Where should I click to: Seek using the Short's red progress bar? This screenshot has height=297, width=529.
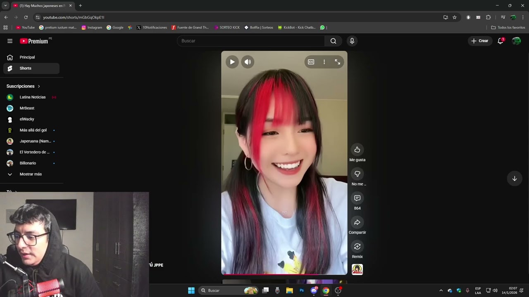284,274
